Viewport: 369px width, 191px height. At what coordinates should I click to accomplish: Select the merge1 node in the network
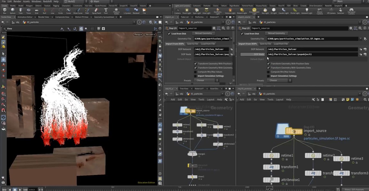pyautogui.click(x=192, y=154)
